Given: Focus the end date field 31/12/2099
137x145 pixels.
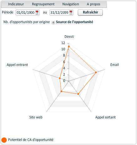Looking at the screenshot, I should pos(61,12).
